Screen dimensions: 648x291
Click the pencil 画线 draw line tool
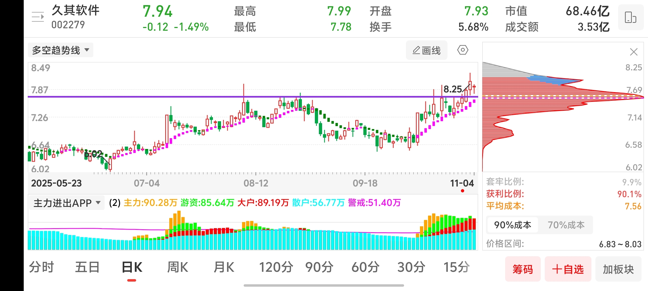(x=426, y=50)
